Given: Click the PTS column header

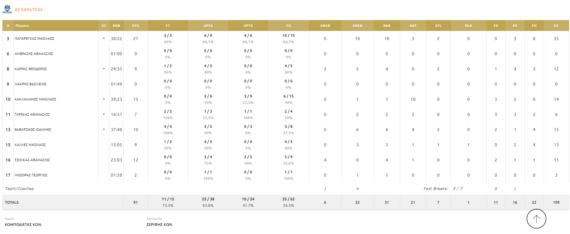Looking at the screenshot, I should tap(136, 26).
